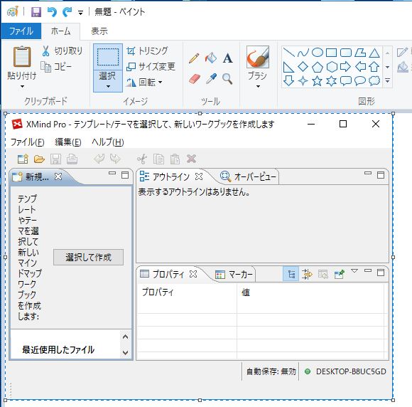Open quick access toolbar customize dropdown

tap(80, 12)
